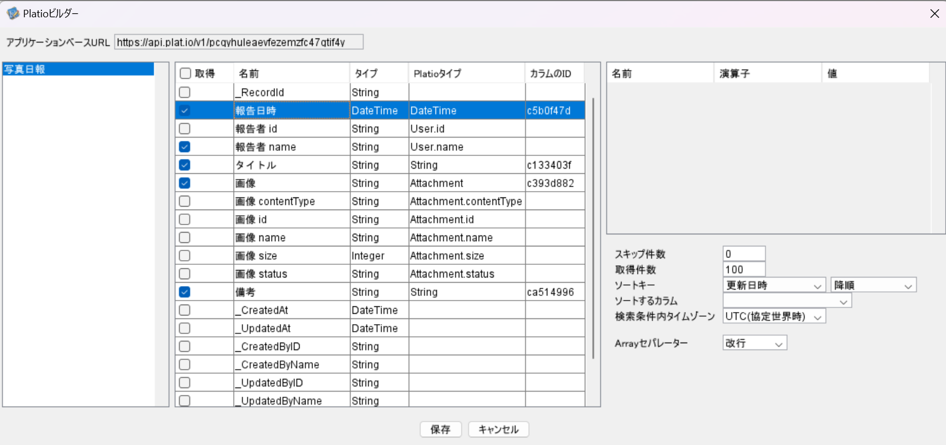The height and width of the screenshot is (445, 946).
Task: Uncheck the 備考 row checkbox
Action: point(185,292)
